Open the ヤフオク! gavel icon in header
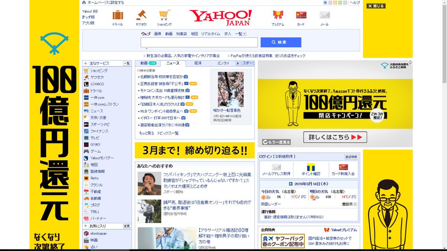This screenshot has height=251, width=447. (x=141, y=15)
